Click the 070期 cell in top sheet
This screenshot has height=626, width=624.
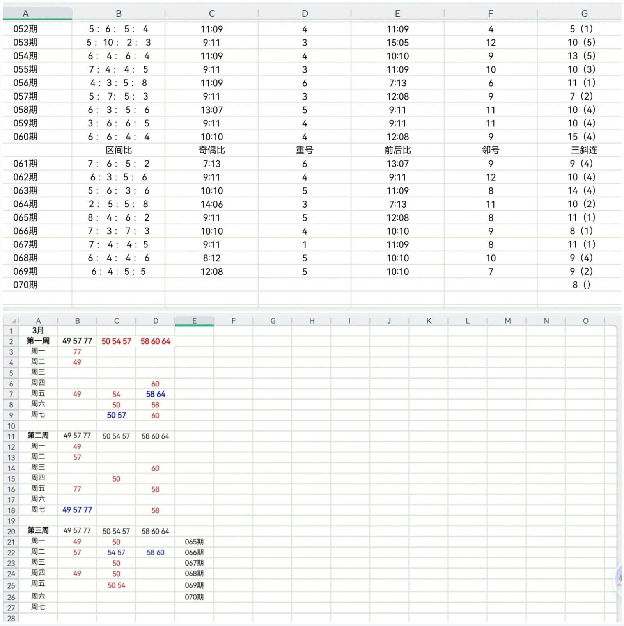[x=25, y=285]
